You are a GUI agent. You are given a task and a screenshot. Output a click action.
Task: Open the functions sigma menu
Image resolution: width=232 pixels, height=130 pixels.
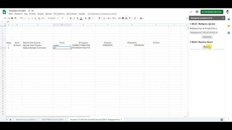(136, 18)
